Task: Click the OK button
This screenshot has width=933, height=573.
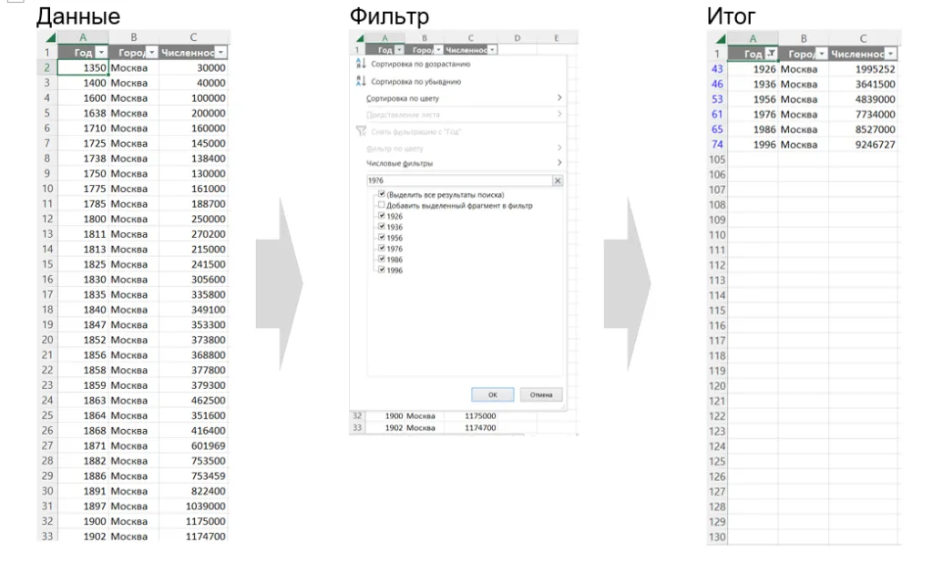Action: tap(493, 394)
